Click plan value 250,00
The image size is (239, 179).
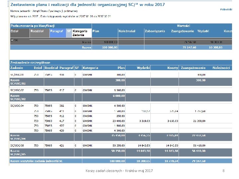click(x=120, y=116)
